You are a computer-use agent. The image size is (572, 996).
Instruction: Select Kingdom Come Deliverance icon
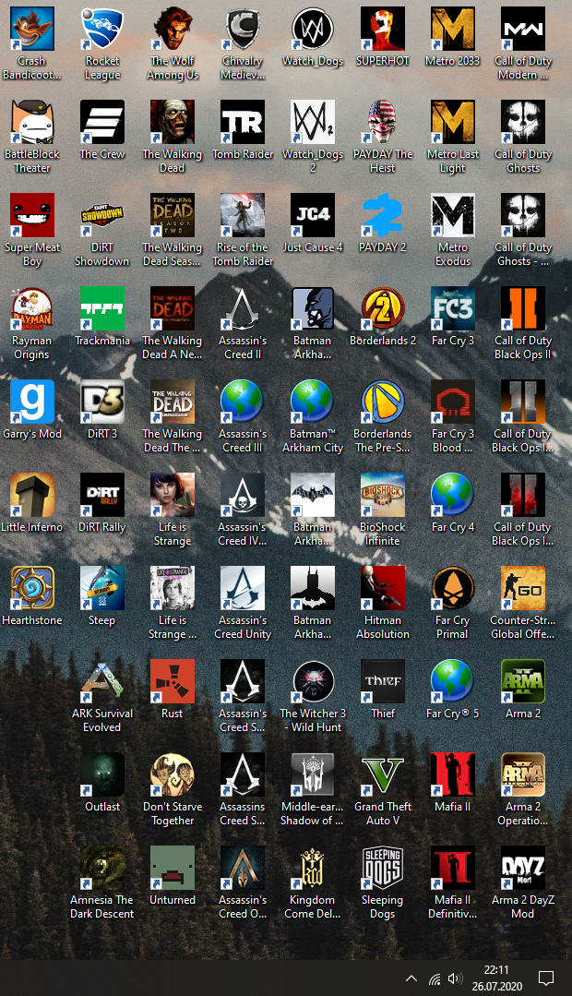[313, 869]
